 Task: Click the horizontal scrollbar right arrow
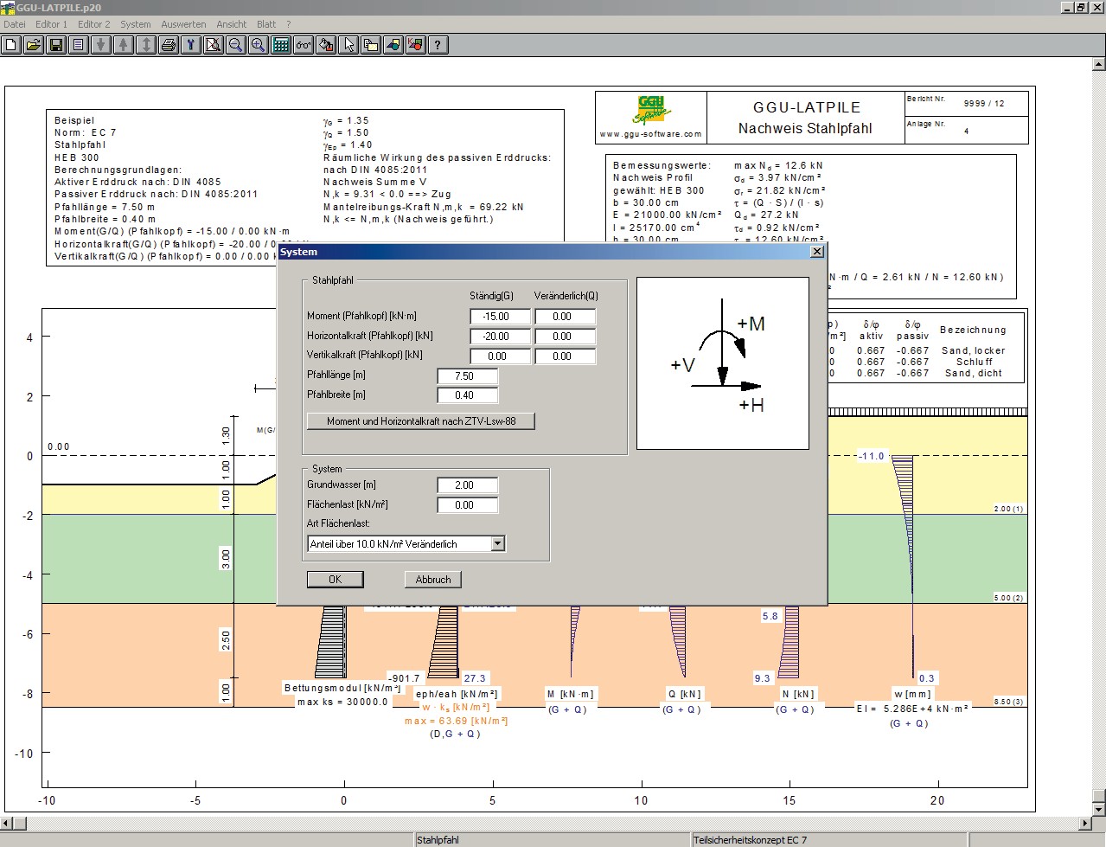pyautogui.click(x=1086, y=823)
